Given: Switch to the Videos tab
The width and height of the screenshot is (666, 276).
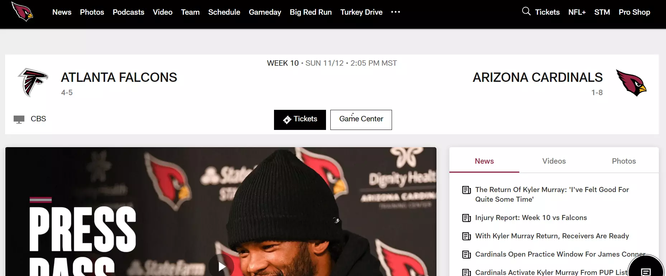Looking at the screenshot, I should pos(554,161).
